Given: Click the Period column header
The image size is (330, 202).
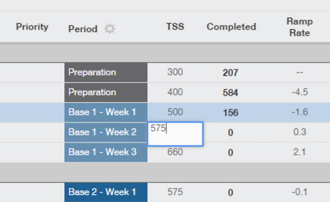Looking at the screenshot, I should [x=82, y=29].
